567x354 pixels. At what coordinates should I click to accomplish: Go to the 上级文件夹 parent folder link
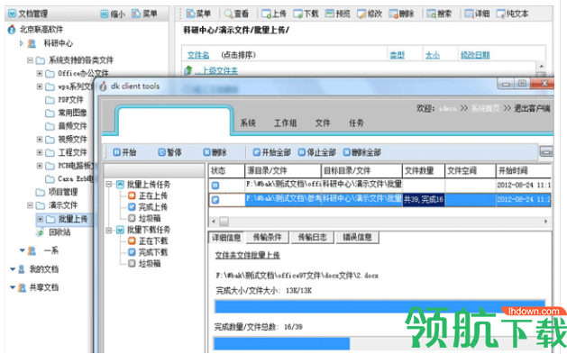(x=216, y=70)
